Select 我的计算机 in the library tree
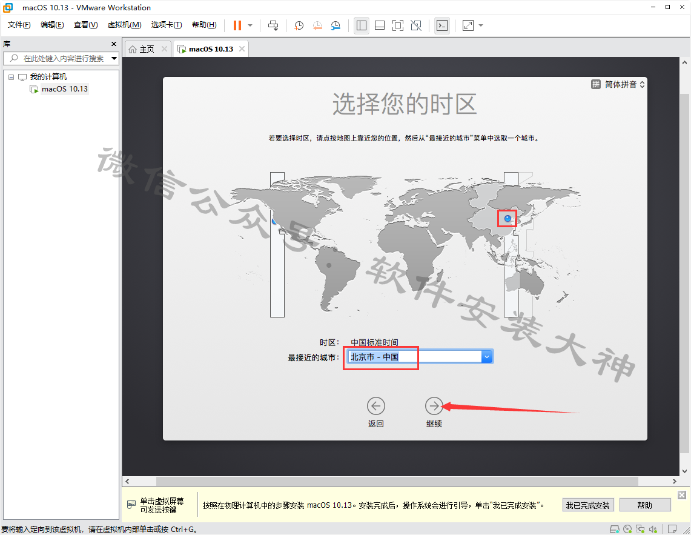The height and width of the screenshot is (535, 691). coord(48,77)
